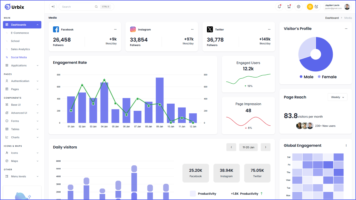356x200 pixels.
Task: Enable light mode
Action: [x=310, y=6]
